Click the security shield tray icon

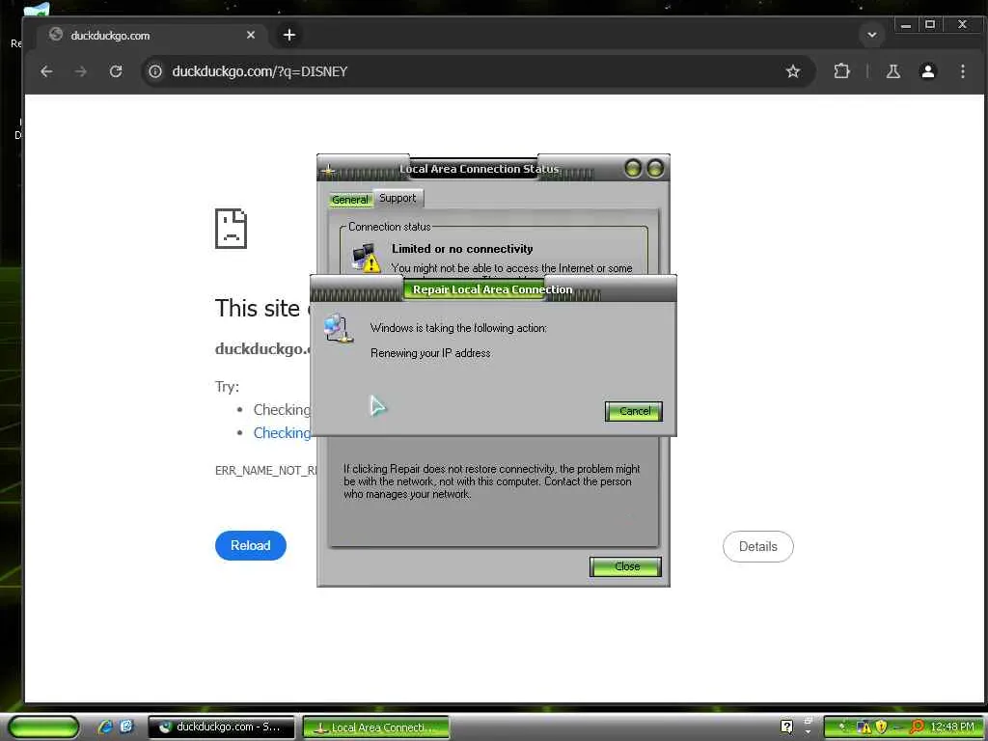pos(881,727)
